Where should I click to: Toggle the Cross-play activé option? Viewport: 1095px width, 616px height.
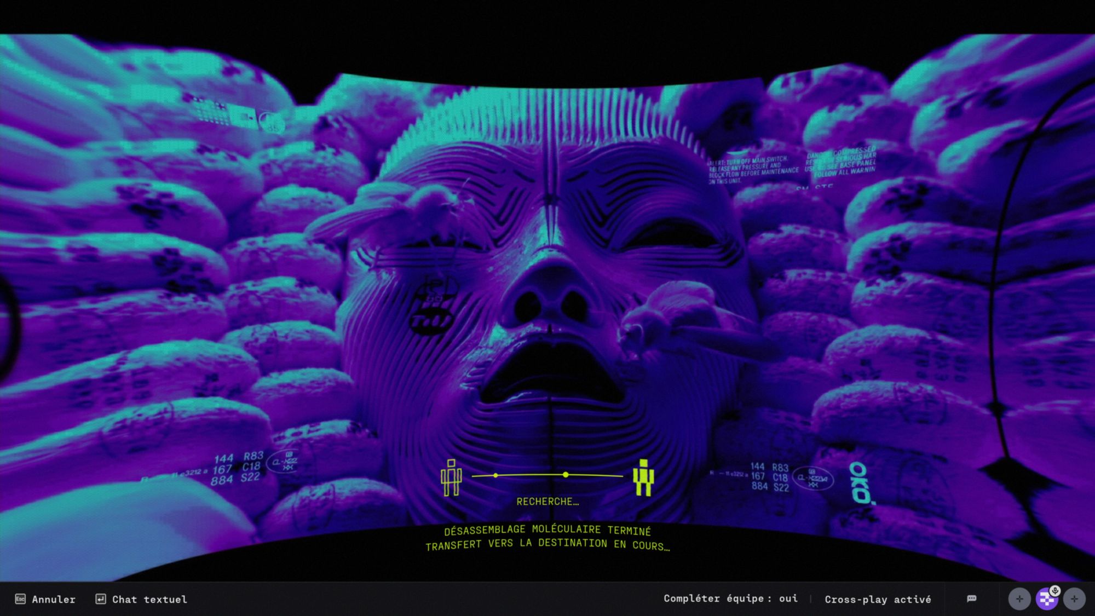click(x=878, y=599)
